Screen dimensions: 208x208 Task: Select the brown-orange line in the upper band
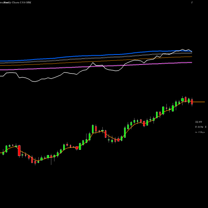97,61
